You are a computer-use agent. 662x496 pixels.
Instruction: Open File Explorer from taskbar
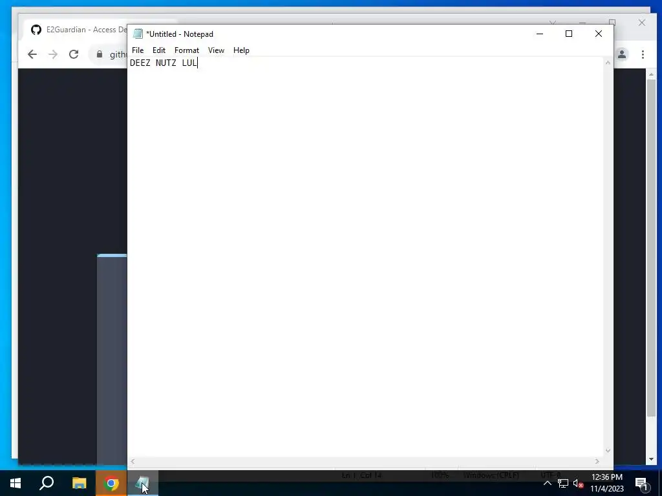(x=79, y=483)
